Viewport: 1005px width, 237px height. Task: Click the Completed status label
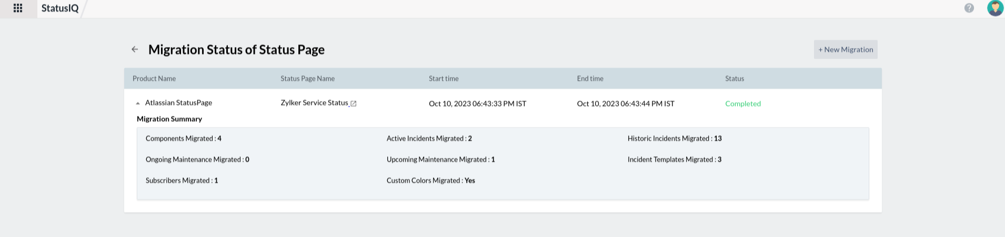coord(742,104)
